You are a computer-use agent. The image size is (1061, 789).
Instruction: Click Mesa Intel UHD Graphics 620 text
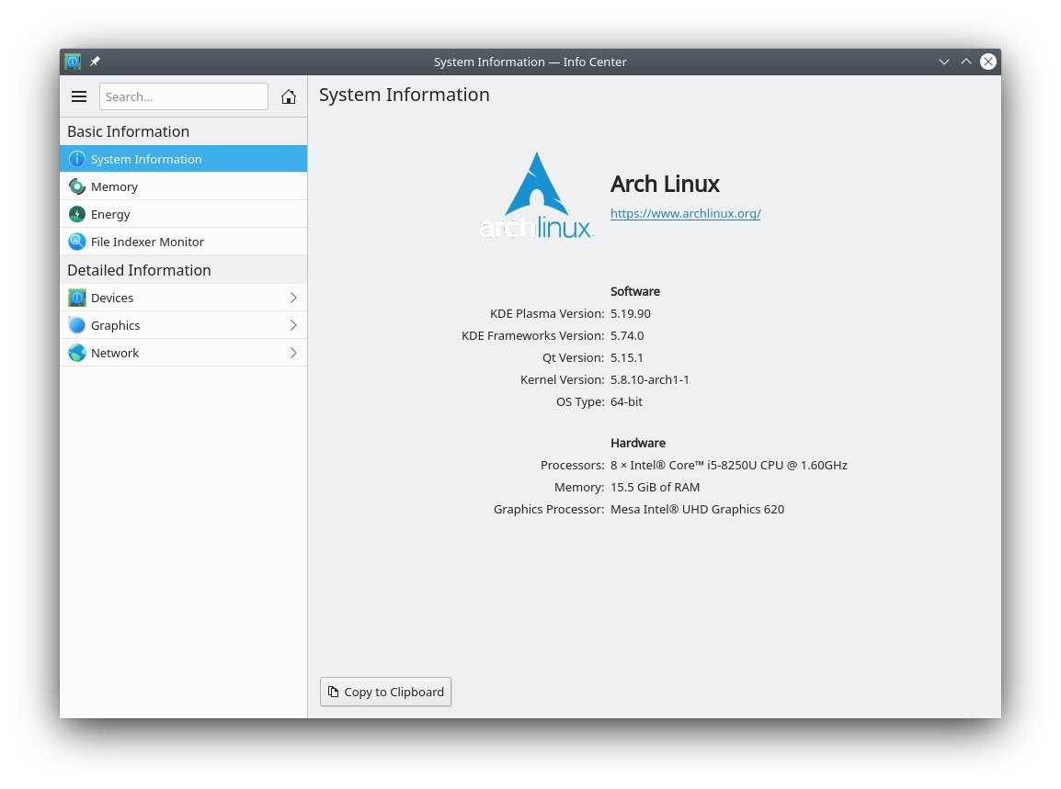697,509
